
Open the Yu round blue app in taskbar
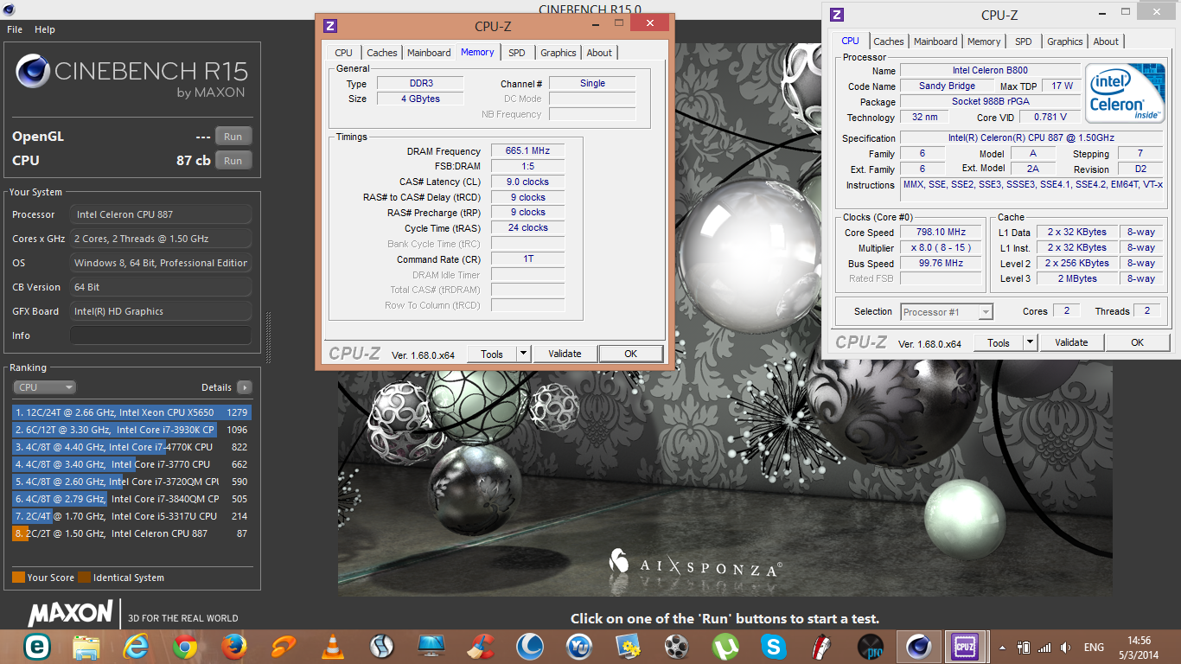click(578, 646)
